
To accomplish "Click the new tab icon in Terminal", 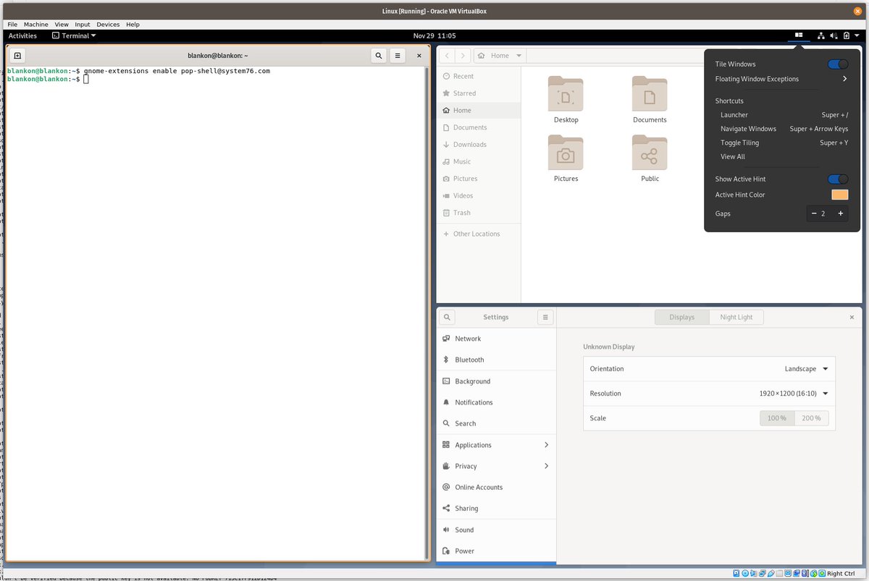I will click(x=17, y=56).
